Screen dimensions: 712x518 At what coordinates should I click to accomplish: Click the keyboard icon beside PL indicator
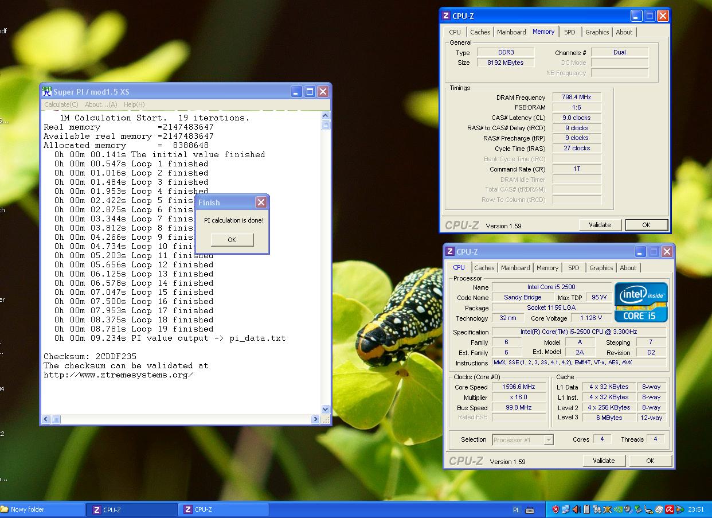point(530,510)
